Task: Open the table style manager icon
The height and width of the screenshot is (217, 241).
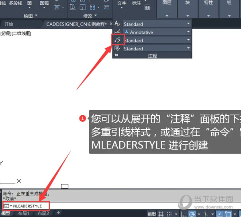Action: click(118, 48)
